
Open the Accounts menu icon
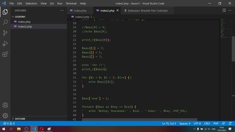point(5,105)
